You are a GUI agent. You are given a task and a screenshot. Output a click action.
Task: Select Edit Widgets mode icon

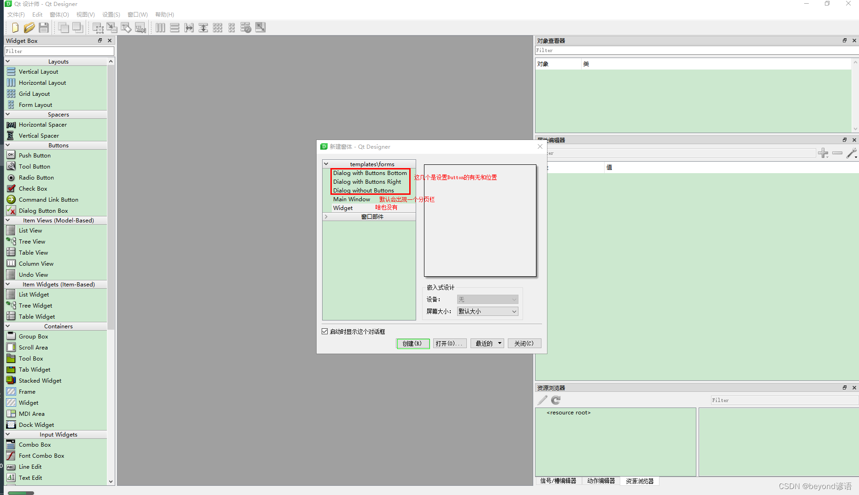[x=98, y=28]
